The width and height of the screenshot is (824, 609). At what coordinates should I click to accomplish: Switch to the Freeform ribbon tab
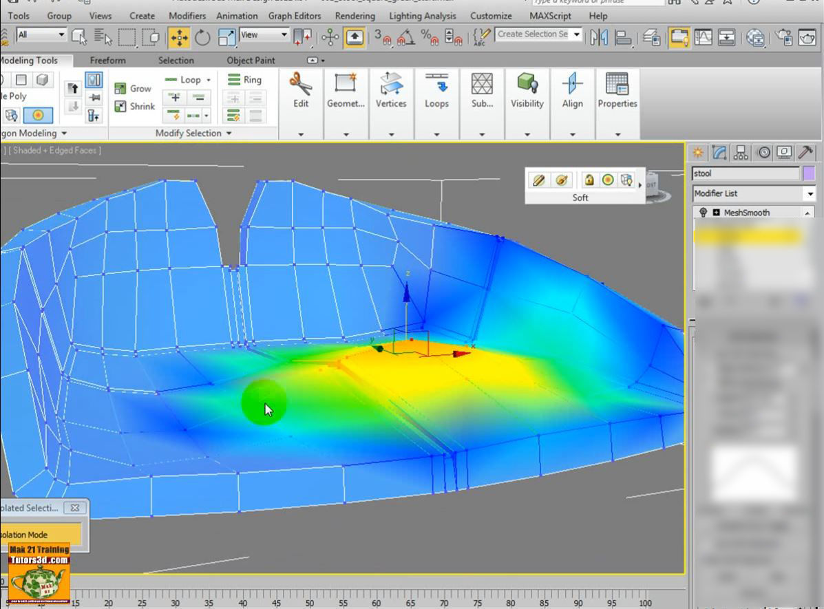click(107, 61)
